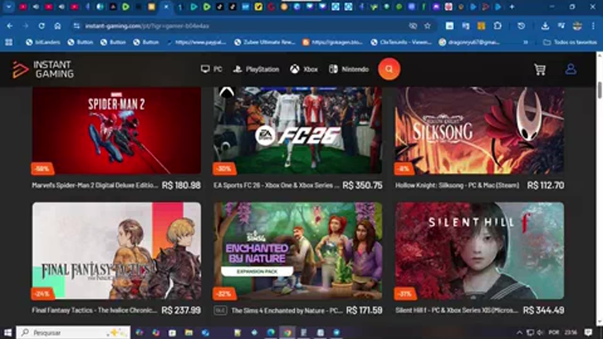Click the R$ 171.59 price
This screenshot has height=339, width=603.
click(364, 311)
